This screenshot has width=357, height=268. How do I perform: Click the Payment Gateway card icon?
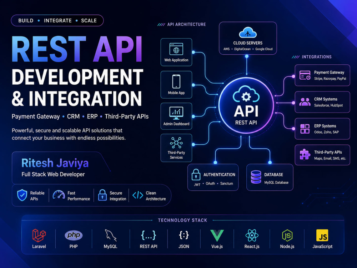tap(305, 75)
